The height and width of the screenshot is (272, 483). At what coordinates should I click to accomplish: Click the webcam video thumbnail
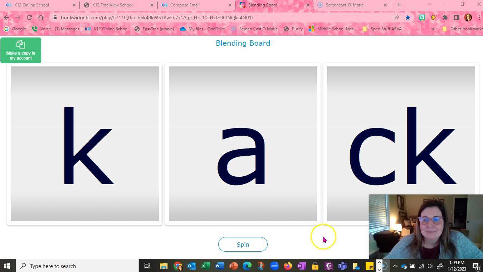tap(426, 226)
